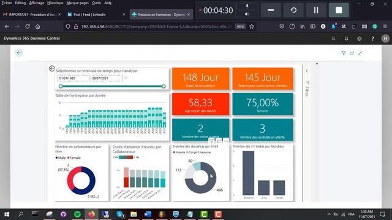The image size is (392, 220).
Task: Close the Ressources humaines tab
Action: [x=189, y=15]
